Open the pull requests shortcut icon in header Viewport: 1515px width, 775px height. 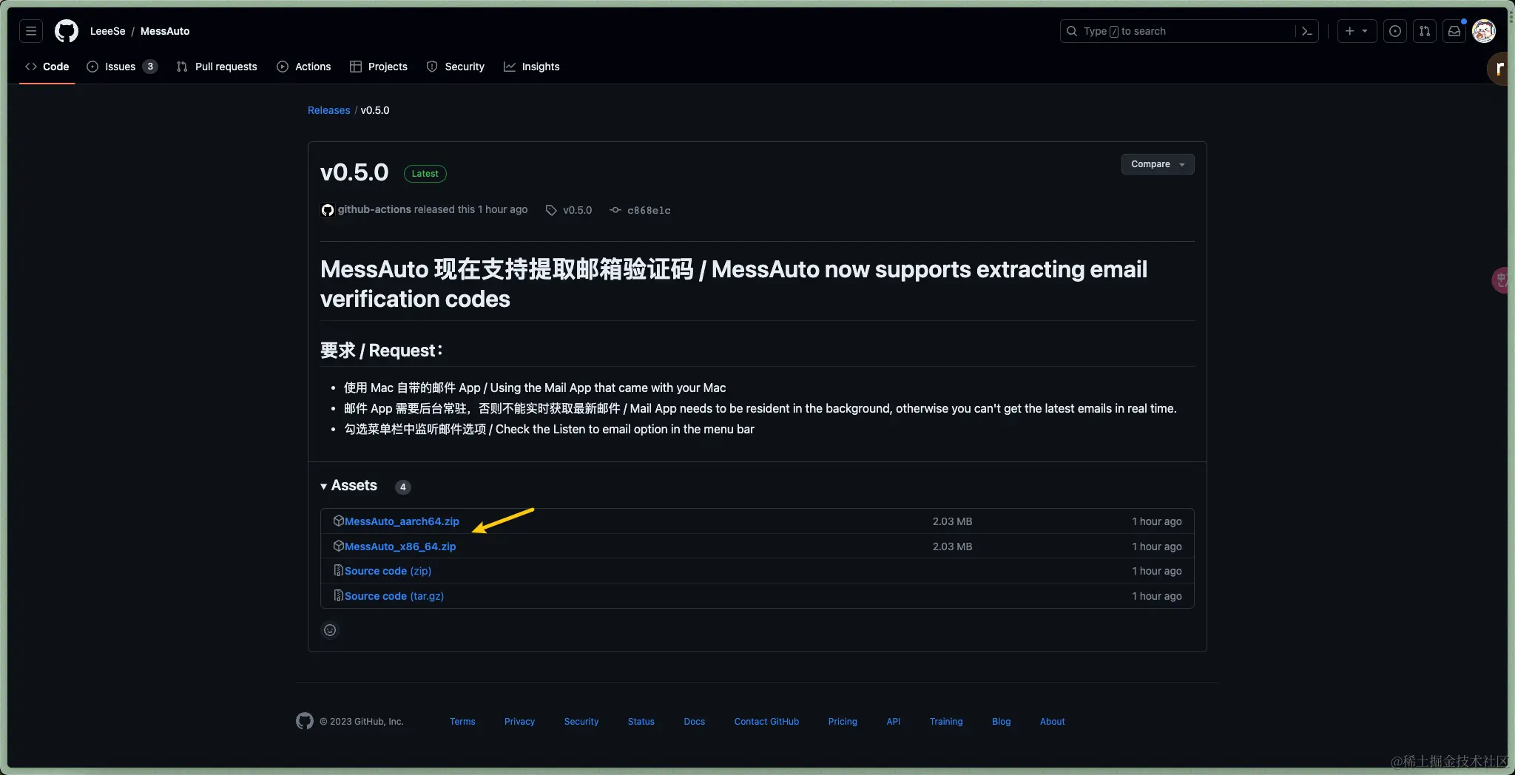1425,31
